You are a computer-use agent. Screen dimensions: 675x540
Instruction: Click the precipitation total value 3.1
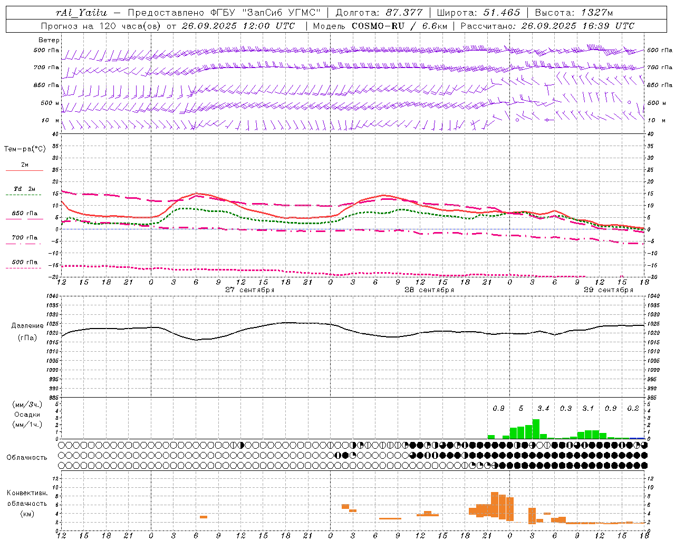pos(588,409)
